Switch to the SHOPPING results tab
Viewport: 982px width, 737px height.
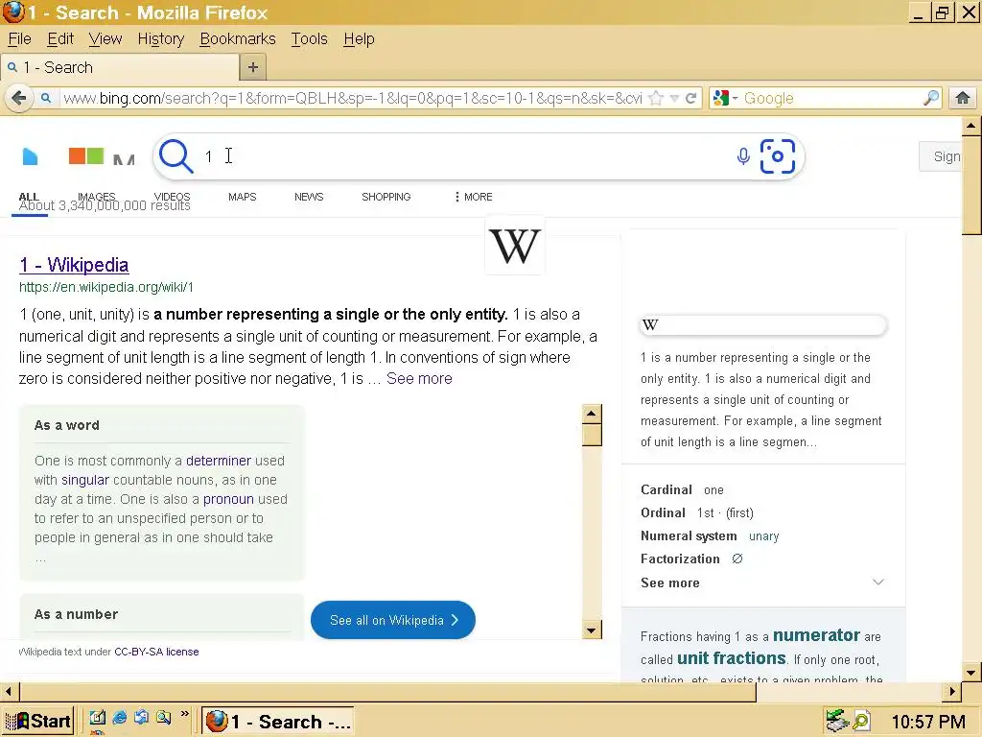pos(386,197)
